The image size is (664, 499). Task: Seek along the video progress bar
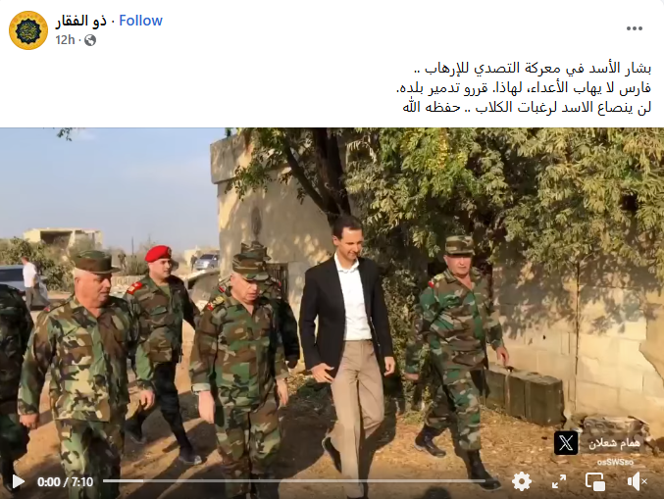coord(294,480)
